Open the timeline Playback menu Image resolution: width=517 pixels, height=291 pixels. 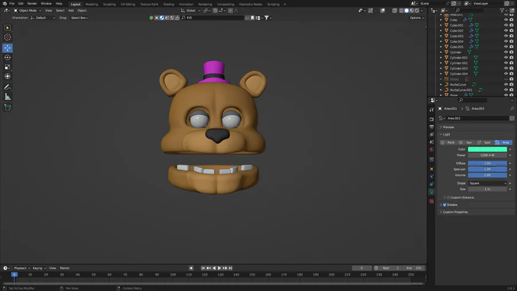(x=22, y=268)
